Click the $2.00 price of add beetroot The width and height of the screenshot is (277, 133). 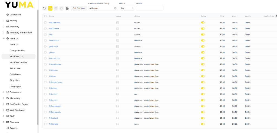(x=222, y=22)
